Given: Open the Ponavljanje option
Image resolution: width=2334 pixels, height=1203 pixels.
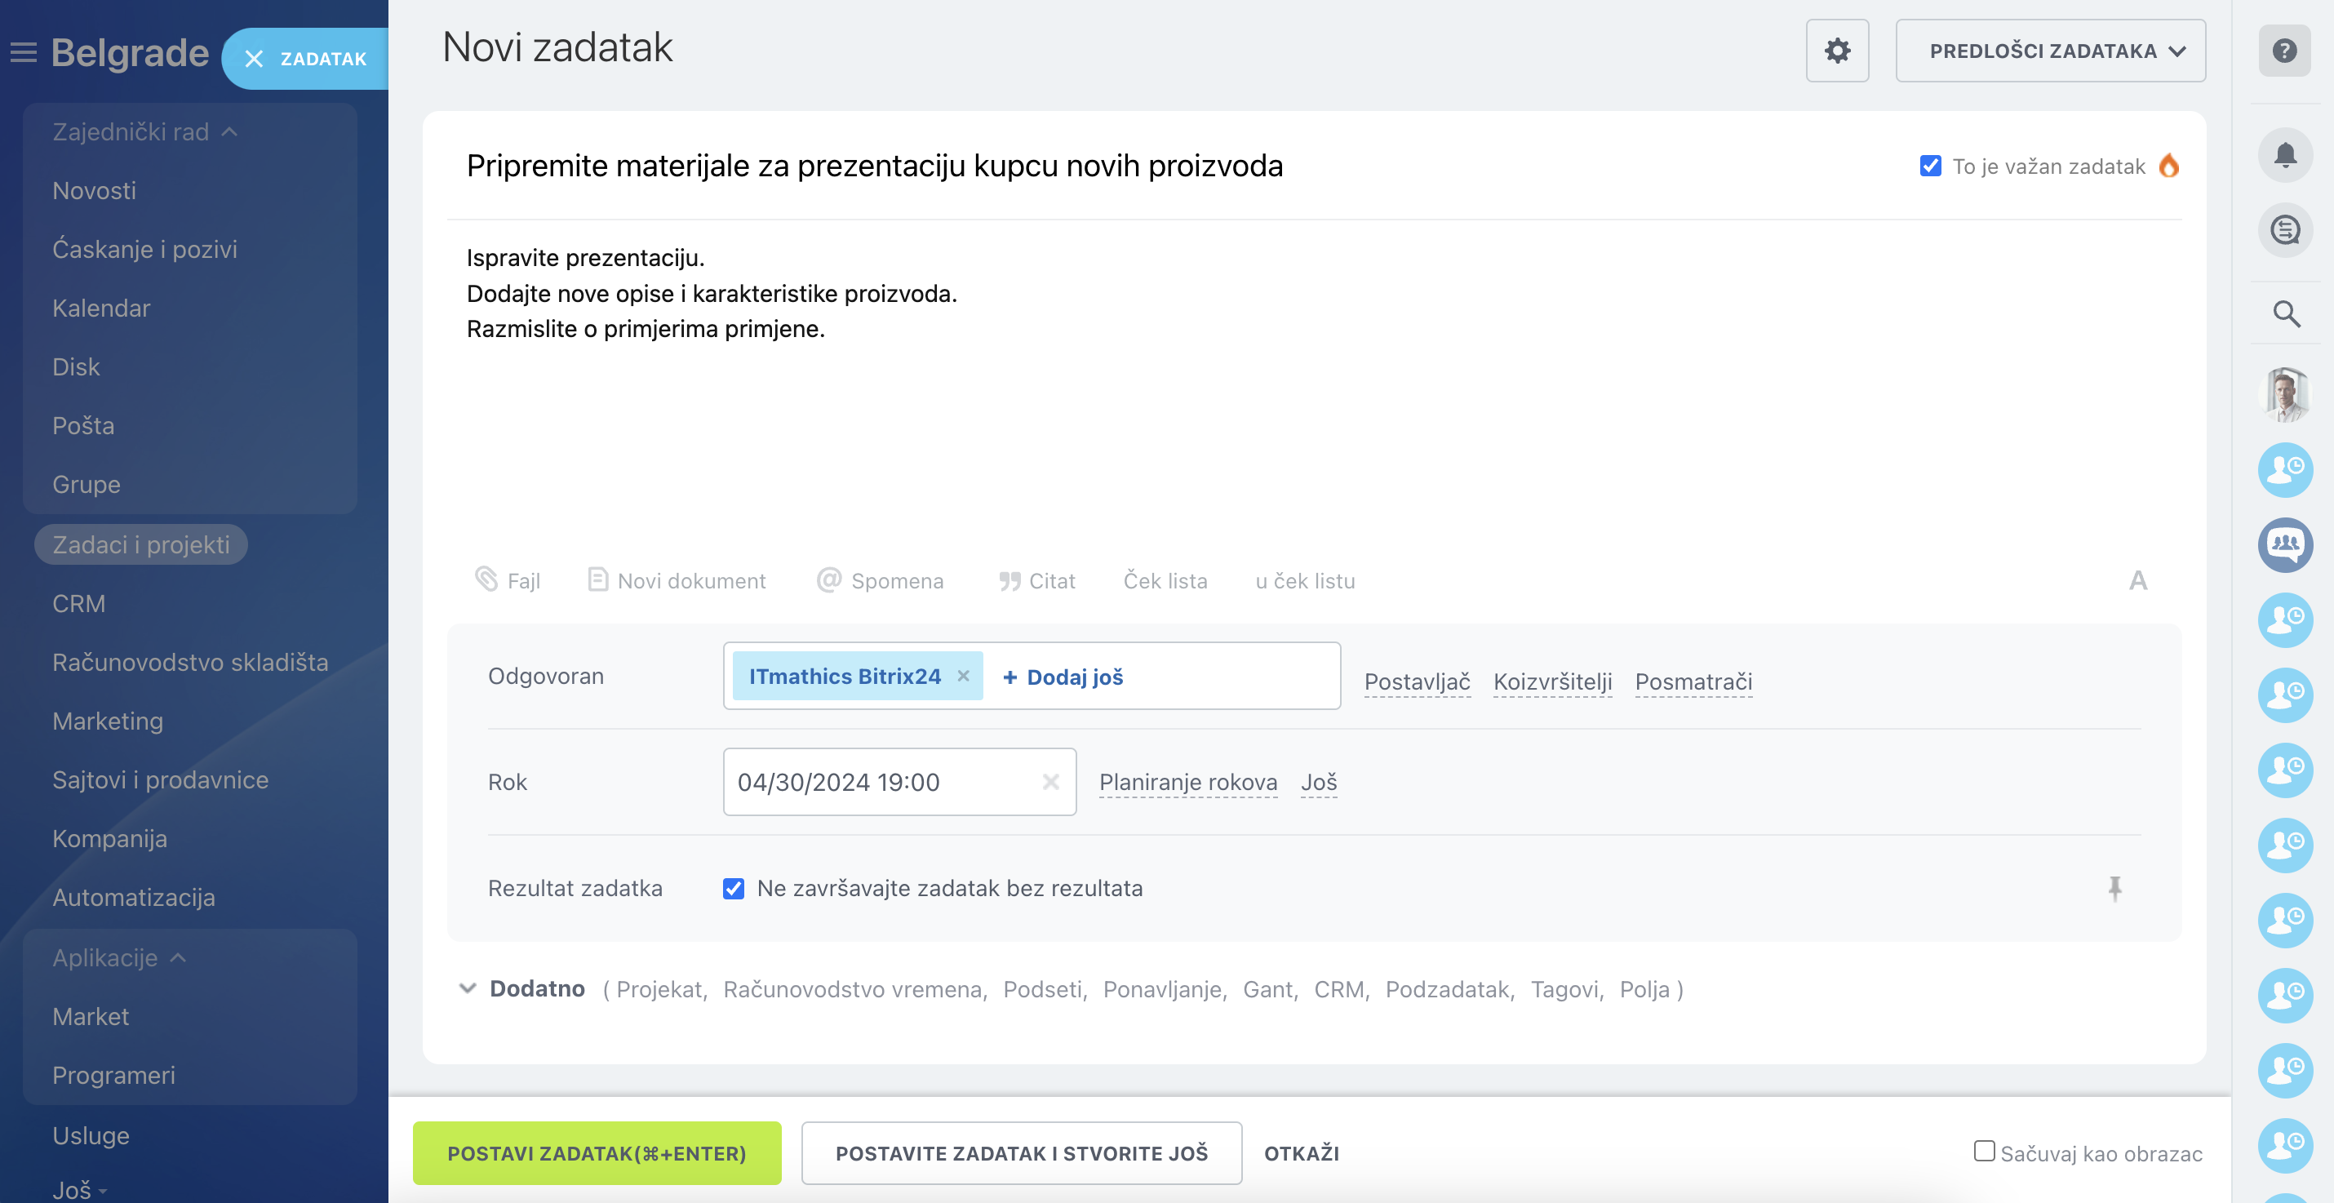Looking at the screenshot, I should pos(1162,989).
